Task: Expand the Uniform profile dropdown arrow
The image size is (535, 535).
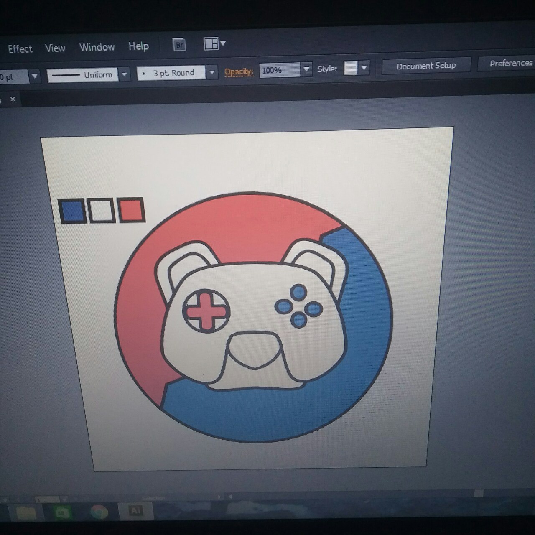Action: point(125,74)
